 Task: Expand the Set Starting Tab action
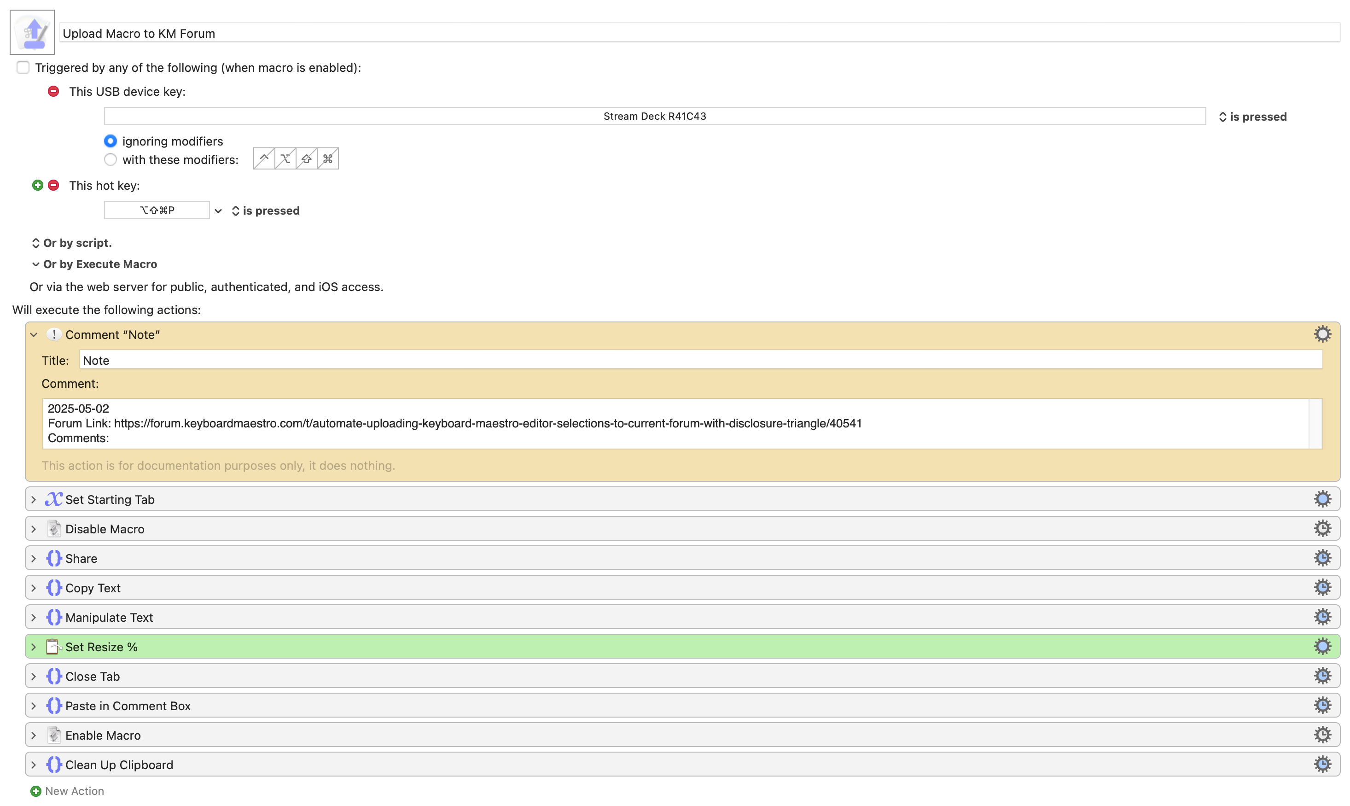(x=34, y=499)
